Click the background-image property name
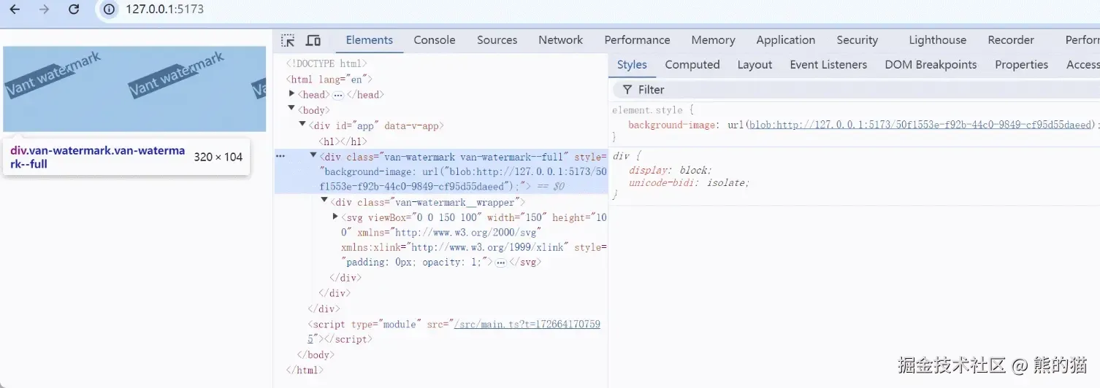The width and height of the screenshot is (1100, 388). tap(673, 125)
